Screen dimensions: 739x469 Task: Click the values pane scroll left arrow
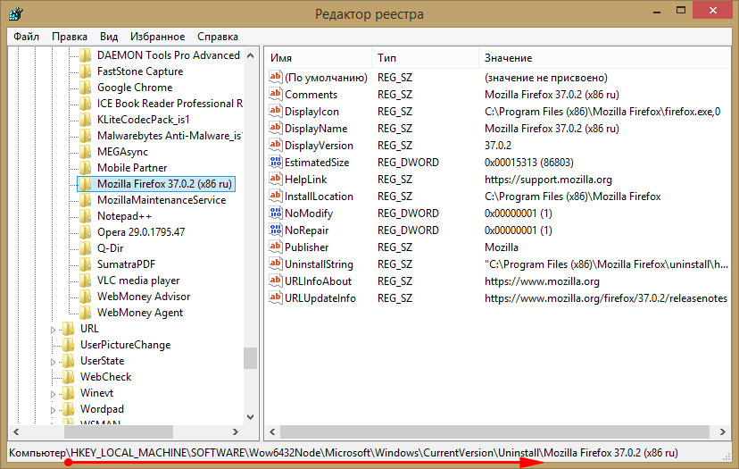[x=272, y=431]
